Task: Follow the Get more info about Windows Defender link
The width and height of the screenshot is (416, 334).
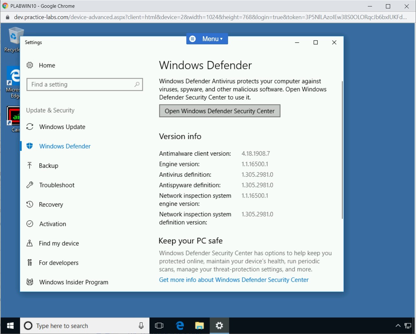Action: (234, 280)
